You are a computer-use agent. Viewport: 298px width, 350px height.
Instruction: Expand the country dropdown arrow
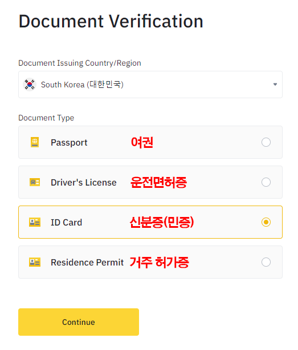(x=275, y=85)
